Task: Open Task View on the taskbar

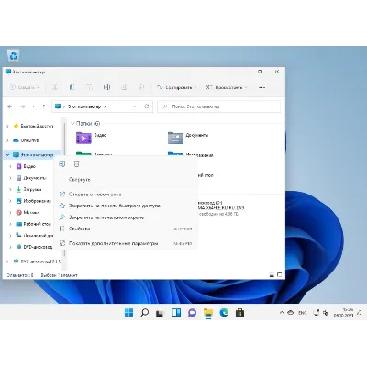Action: (161, 313)
